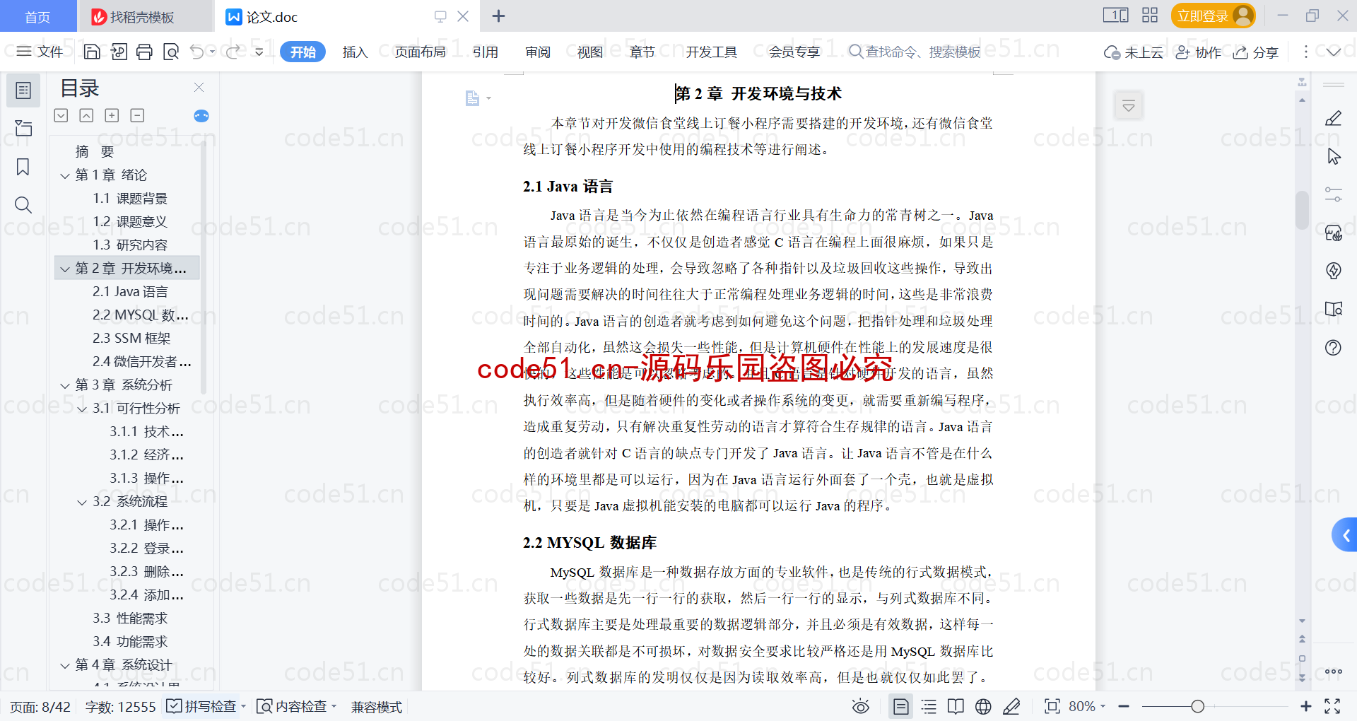Click the eye-protection mode icon
Screen dimensions: 1357x721
(860, 706)
